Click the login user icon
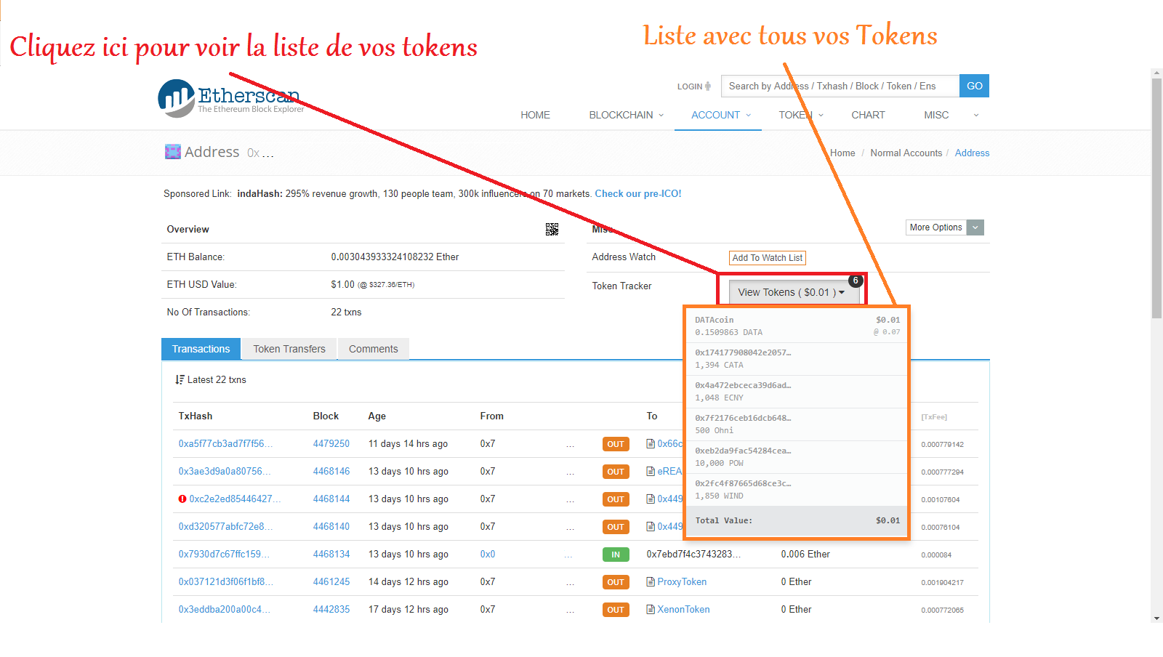The width and height of the screenshot is (1163, 657). click(x=708, y=86)
